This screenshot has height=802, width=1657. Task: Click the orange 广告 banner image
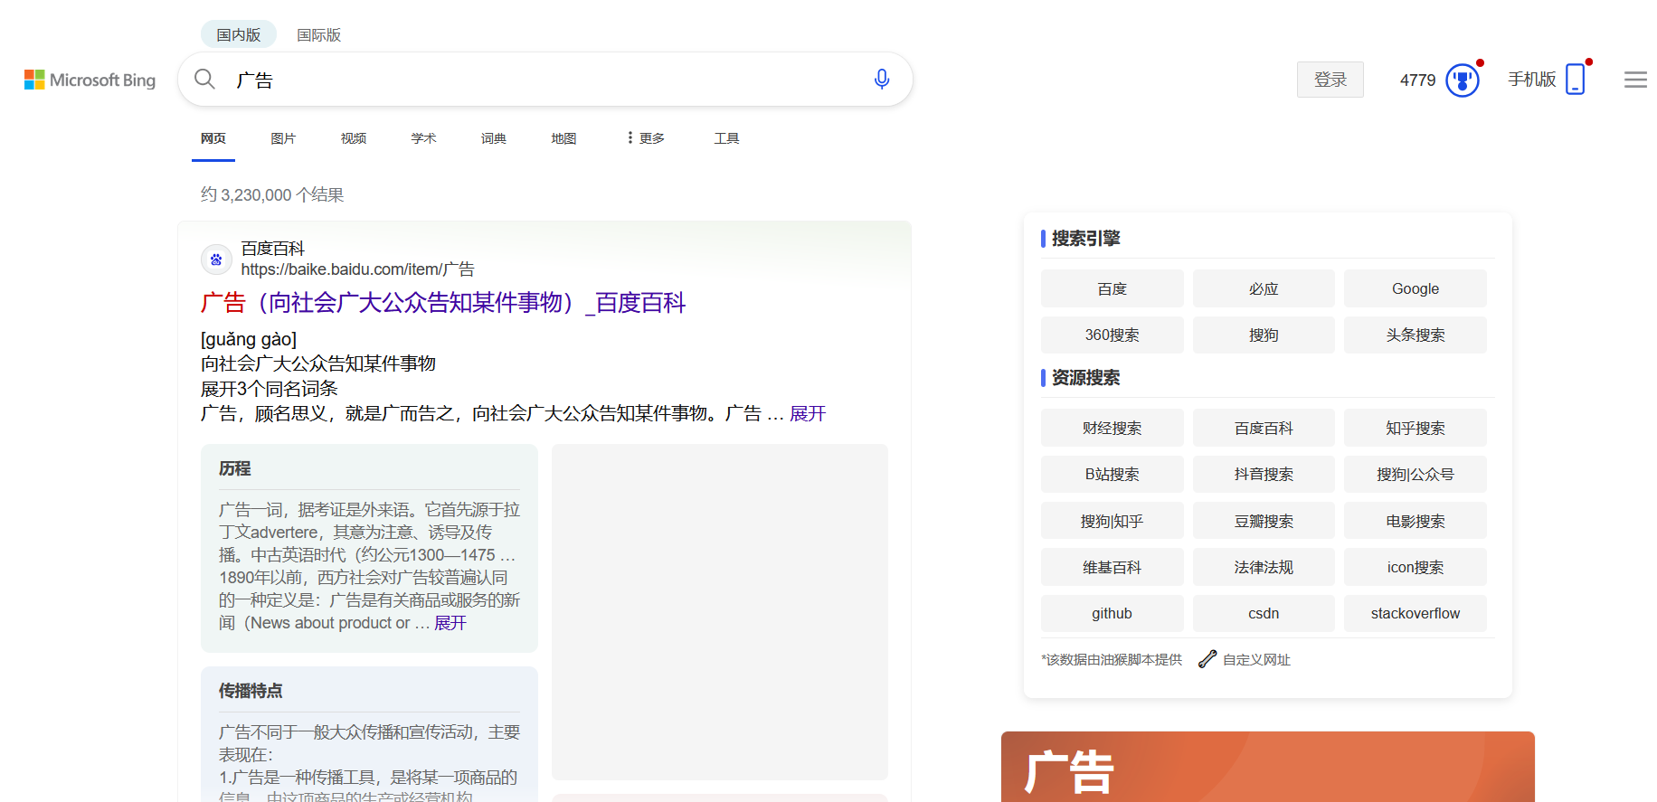1268,767
